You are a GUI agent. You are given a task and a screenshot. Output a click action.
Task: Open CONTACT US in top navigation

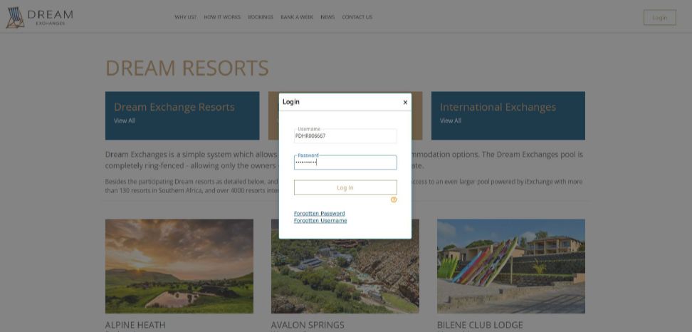pyautogui.click(x=357, y=17)
